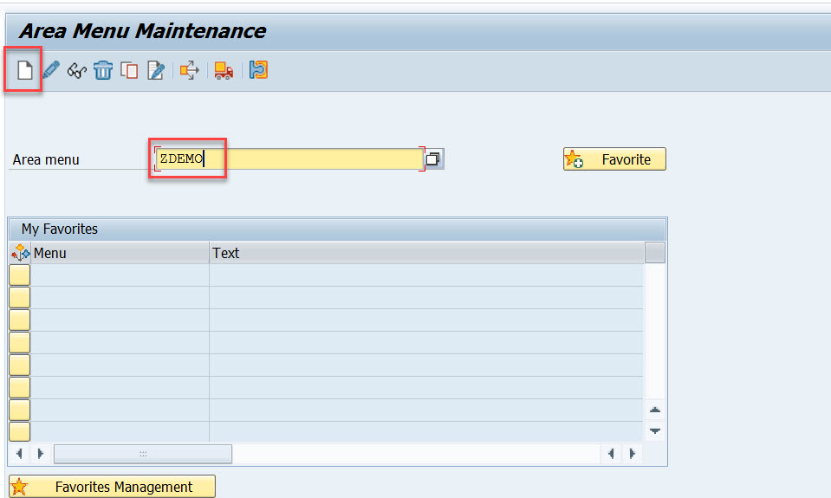This screenshot has width=831, height=498.
Task: Click the Create area menu icon
Action: 25,70
